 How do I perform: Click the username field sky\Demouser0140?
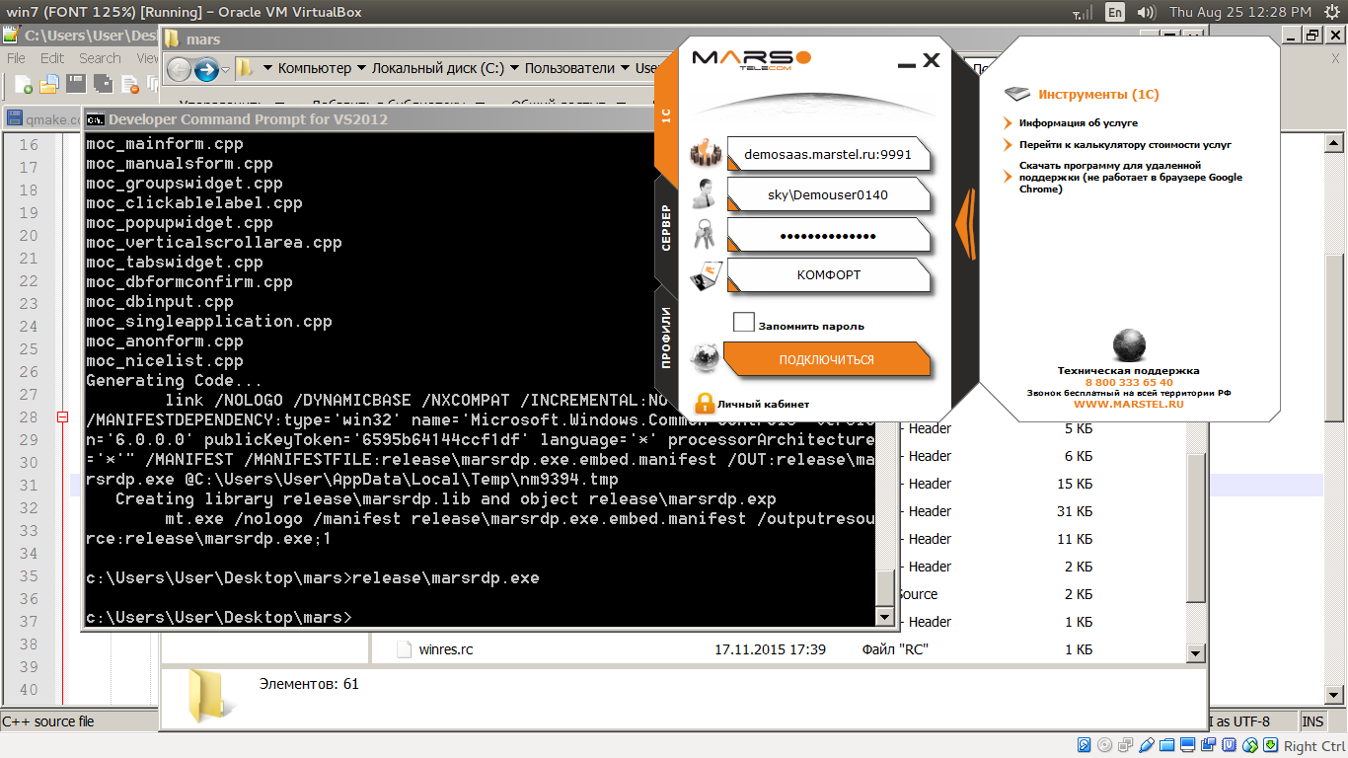coord(829,194)
